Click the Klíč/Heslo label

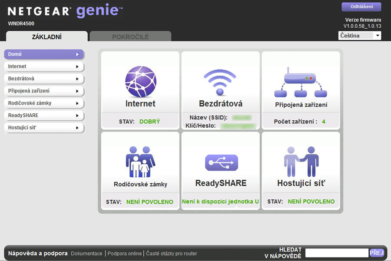pos(200,126)
